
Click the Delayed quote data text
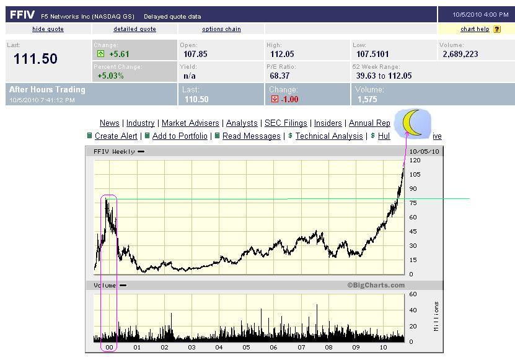point(172,17)
